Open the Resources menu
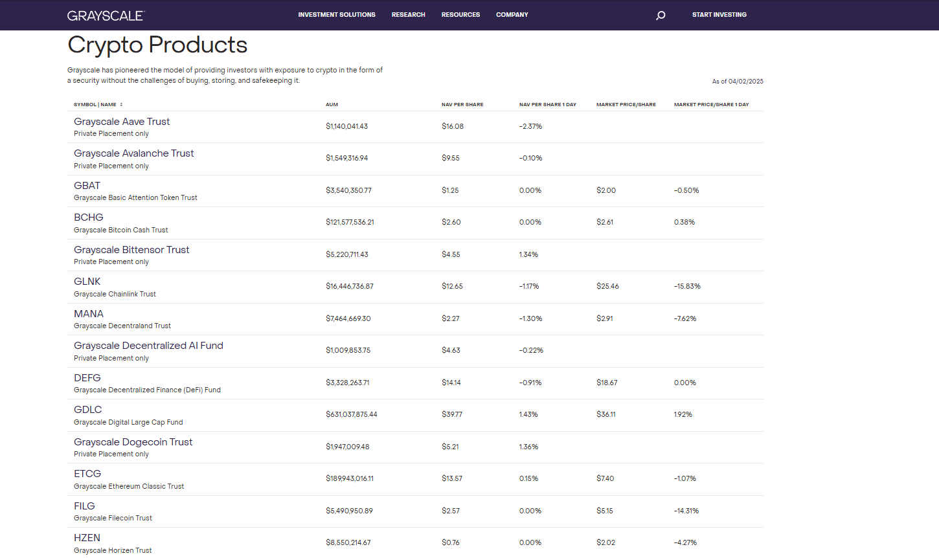 pyautogui.click(x=461, y=15)
